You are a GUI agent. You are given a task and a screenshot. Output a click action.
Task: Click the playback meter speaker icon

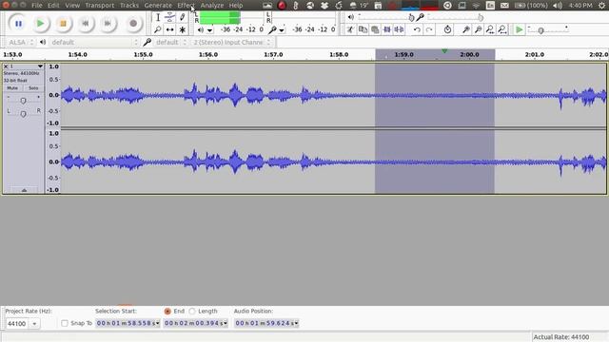(x=201, y=29)
